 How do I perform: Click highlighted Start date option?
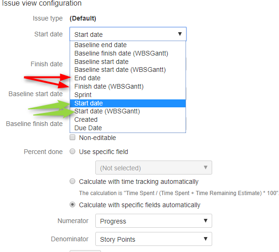click(x=128, y=103)
